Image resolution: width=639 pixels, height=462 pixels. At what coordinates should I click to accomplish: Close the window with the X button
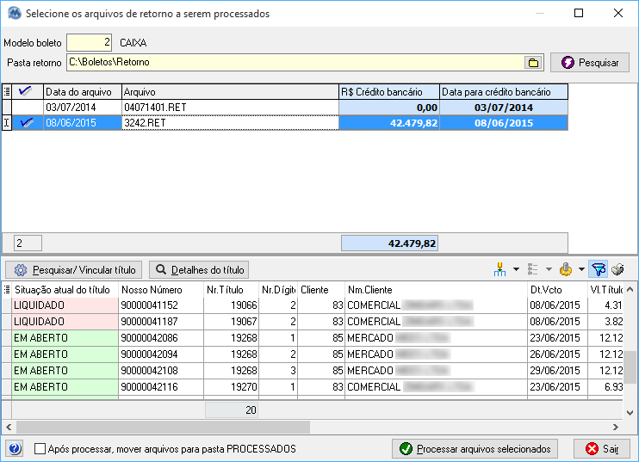tap(617, 13)
